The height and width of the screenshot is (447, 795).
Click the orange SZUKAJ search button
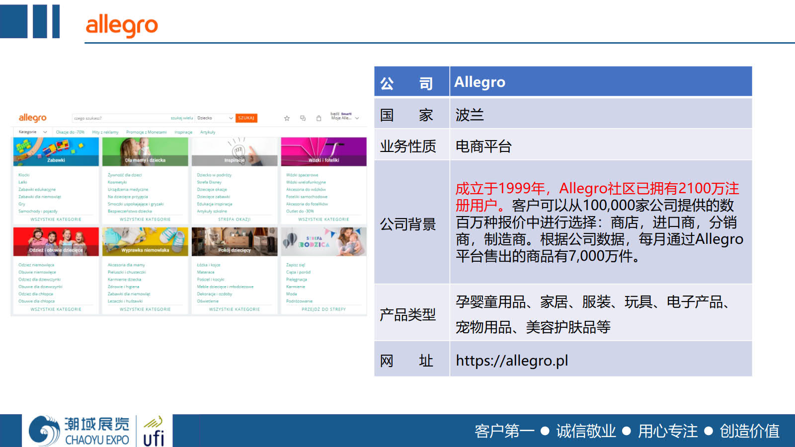[246, 118]
